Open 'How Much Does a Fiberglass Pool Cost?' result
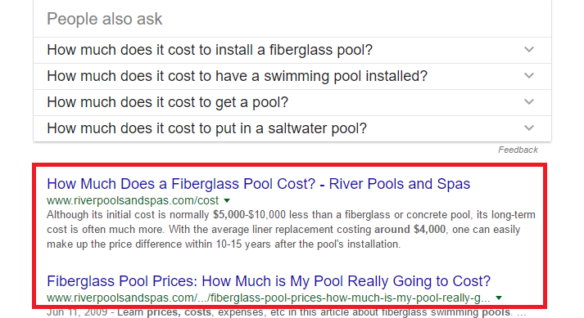The width and height of the screenshot is (584, 318). point(259,184)
